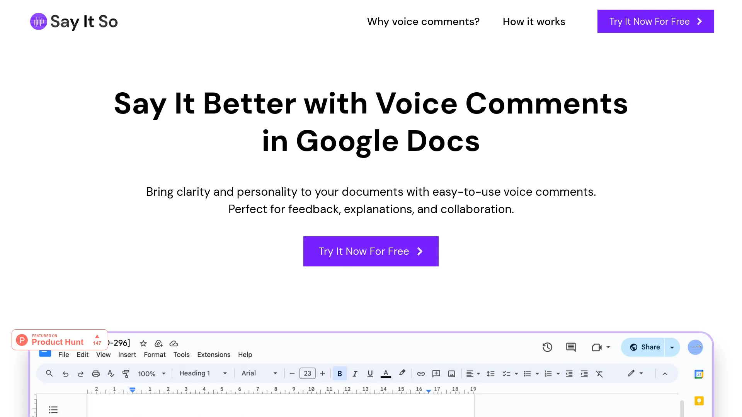Image resolution: width=742 pixels, height=417 pixels.
Task: Click the Add comment icon in toolbar
Action: click(x=436, y=373)
